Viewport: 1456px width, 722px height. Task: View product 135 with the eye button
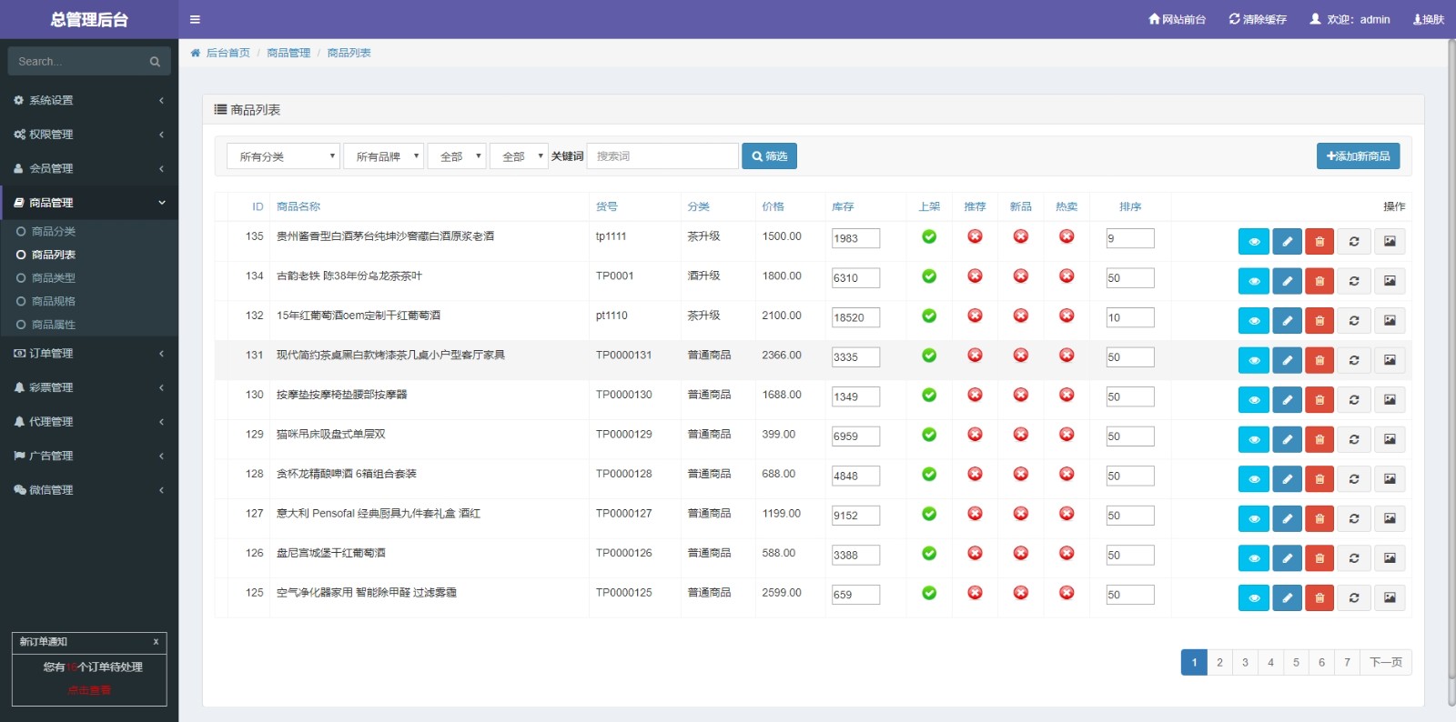pyautogui.click(x=1254, y=241)
